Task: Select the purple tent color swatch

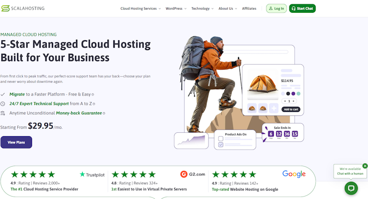Action: point(293,94)
